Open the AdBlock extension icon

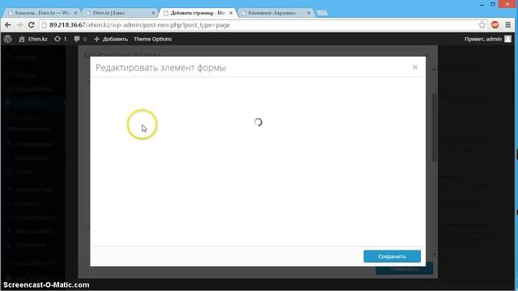tap(495, 25)
